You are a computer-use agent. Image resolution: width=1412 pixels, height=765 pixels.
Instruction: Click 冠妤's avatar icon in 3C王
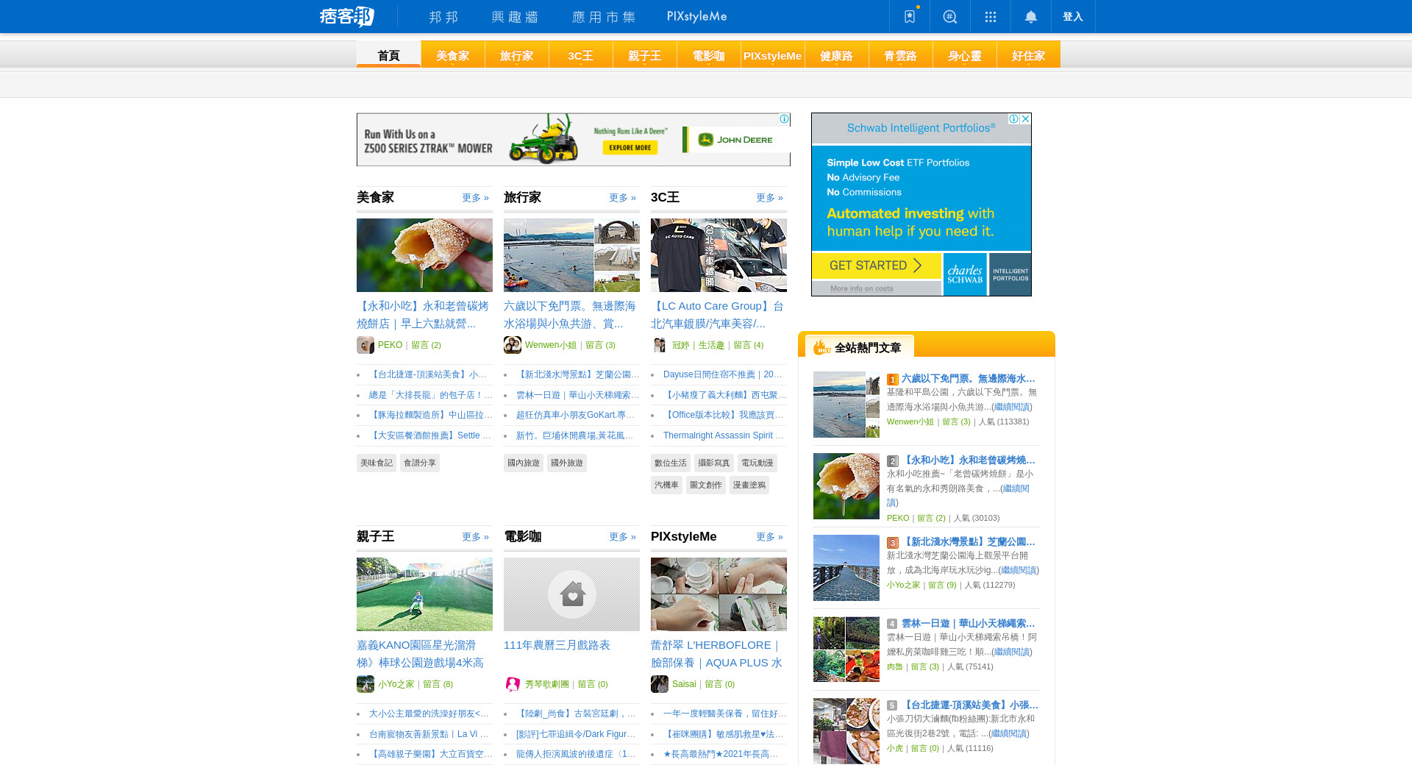pyautogui.click(x=660, y=345)
